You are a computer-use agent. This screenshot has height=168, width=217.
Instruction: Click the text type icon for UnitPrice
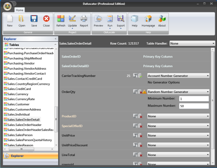(135, 135)
